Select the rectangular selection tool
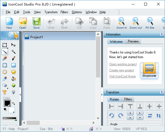 5,45
